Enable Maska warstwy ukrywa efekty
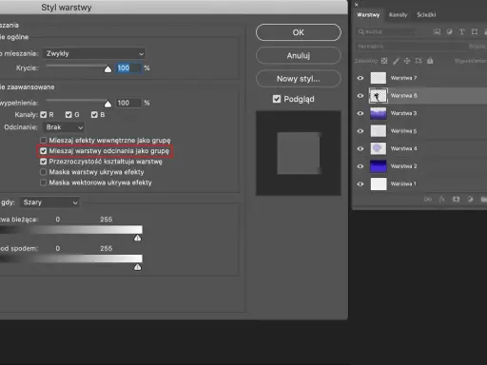The height and width of the screenshot is (365, 487). 44,172
